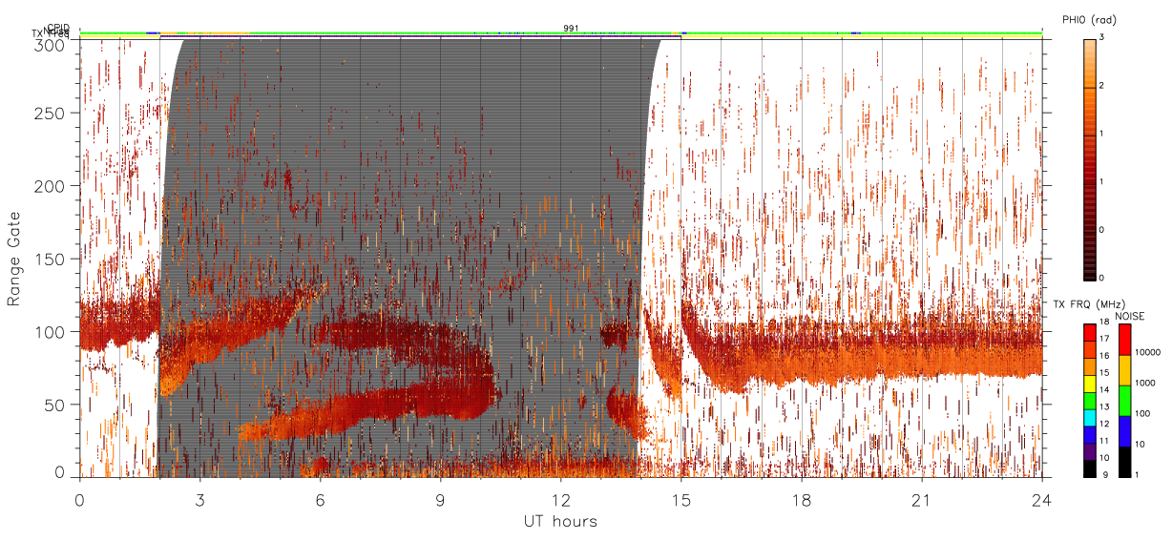Screen dimensions: 1172x541
Task: Click the 'Range Gate' y-axis title
Action: click(14, 259)
